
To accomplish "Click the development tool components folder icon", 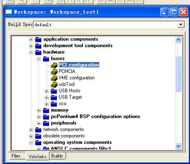I will click(38, 46).
